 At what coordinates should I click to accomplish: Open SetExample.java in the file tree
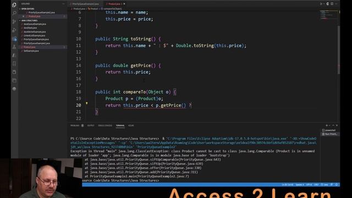coord(31,51)
